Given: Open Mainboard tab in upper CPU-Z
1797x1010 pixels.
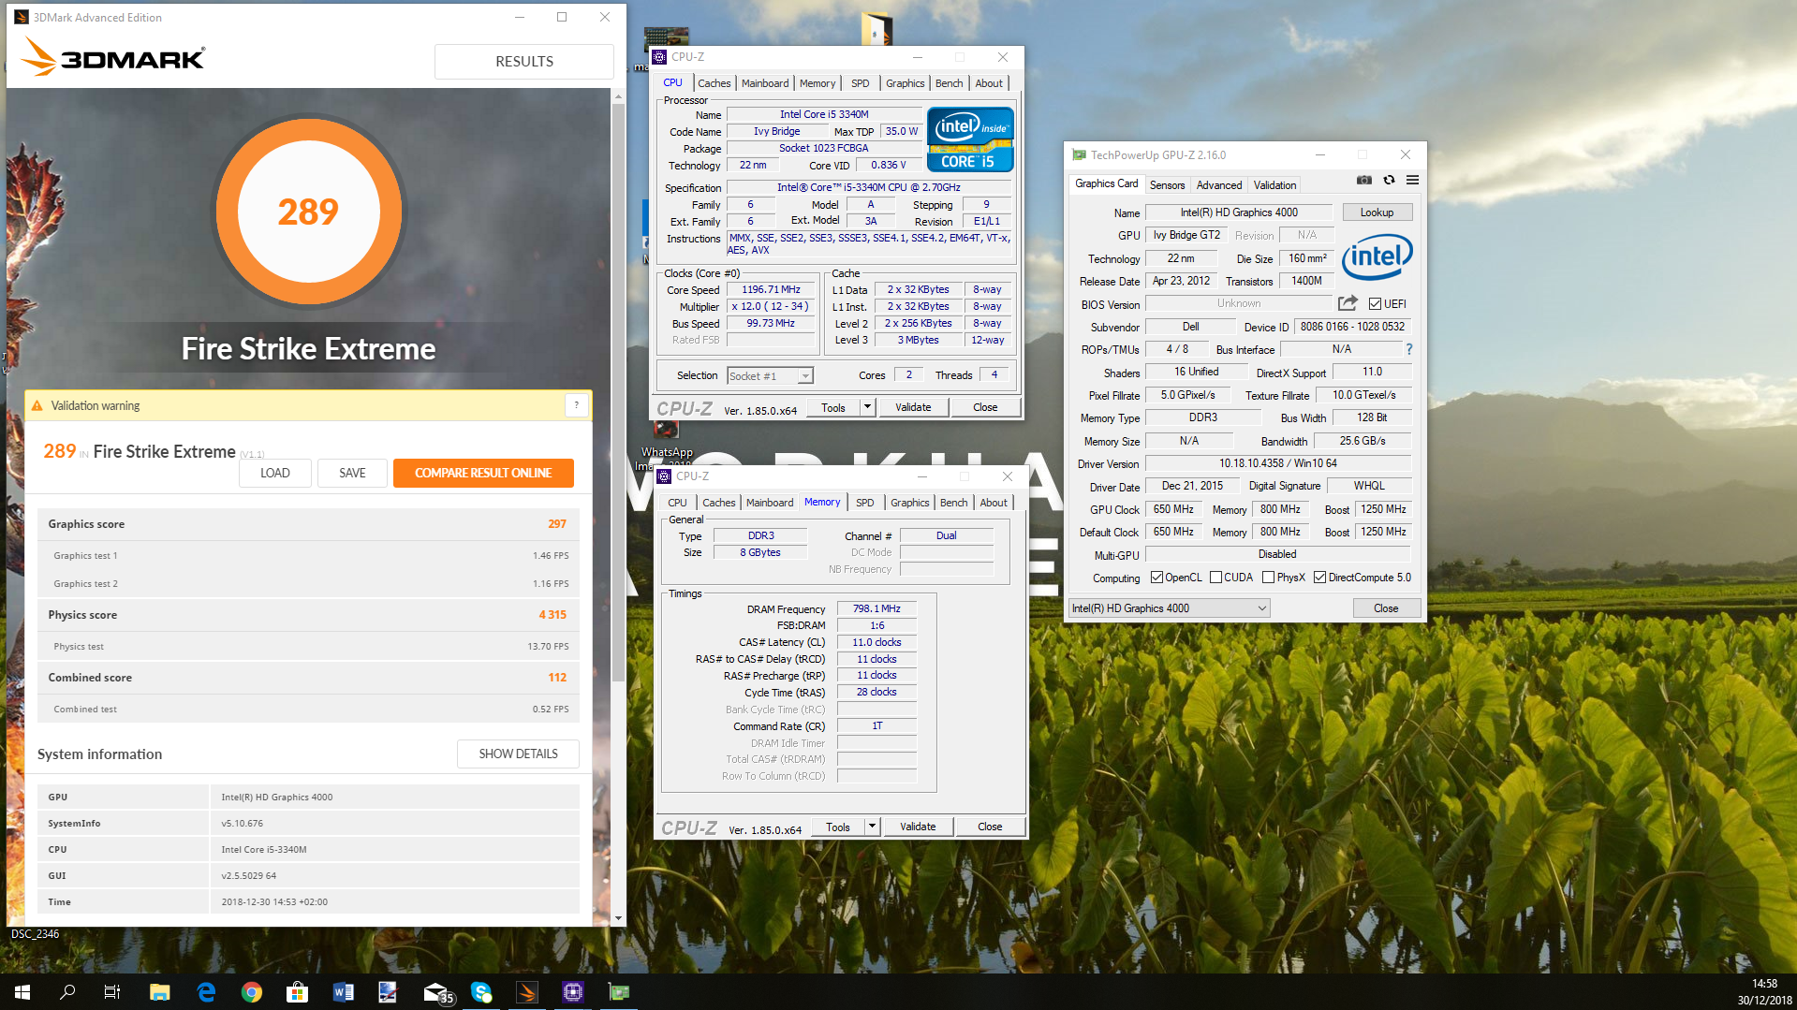Looking at the screenshot, I should point(764,83).
